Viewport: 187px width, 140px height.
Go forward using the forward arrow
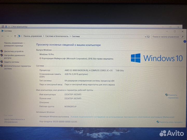(x=8, y=36)
